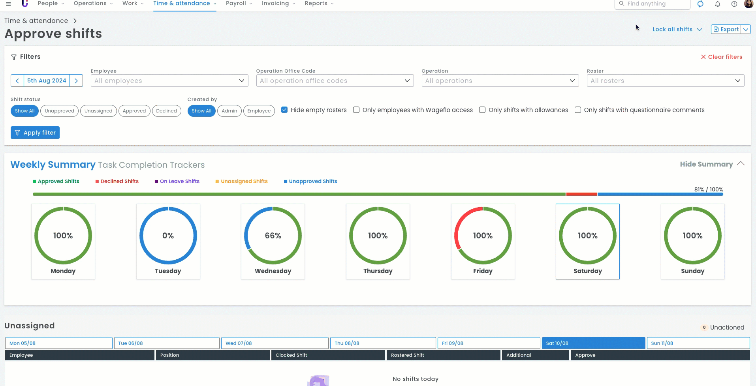Switch to the Tue 06/08 tab
Viewport: 756px width, 386px height.
pyautogui.click(x=167, y=343)
